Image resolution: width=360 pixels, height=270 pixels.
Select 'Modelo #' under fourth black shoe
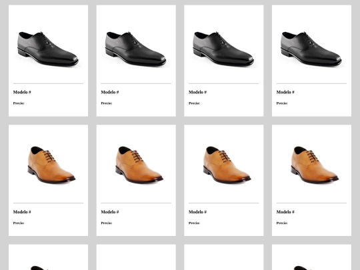tap(285, 92)
